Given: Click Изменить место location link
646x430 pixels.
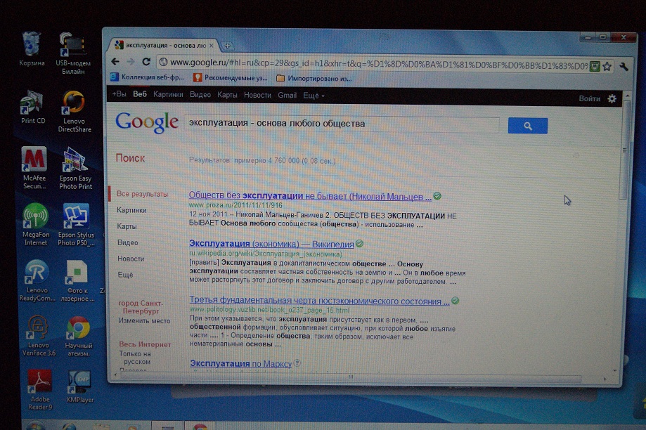Looking at the screenshot, I should 144,320.
